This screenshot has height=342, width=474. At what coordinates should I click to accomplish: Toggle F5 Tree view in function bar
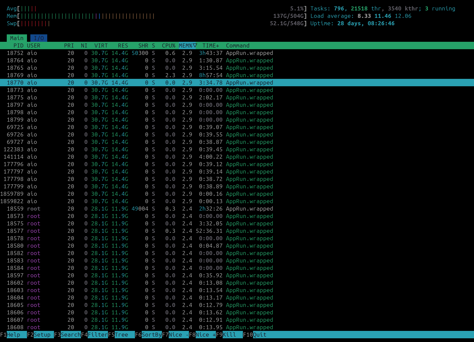pyautogui.click(x=121, y=335)
